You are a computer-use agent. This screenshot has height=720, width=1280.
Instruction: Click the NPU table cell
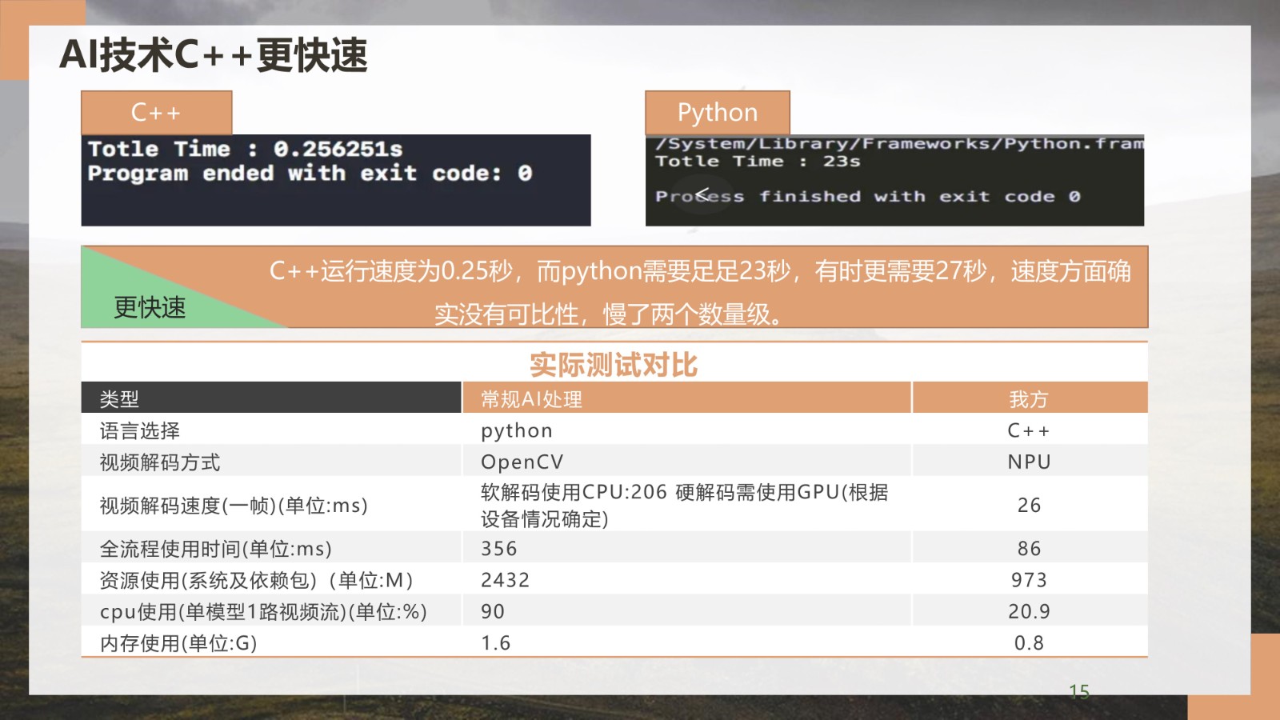(x=1029, y=462)
